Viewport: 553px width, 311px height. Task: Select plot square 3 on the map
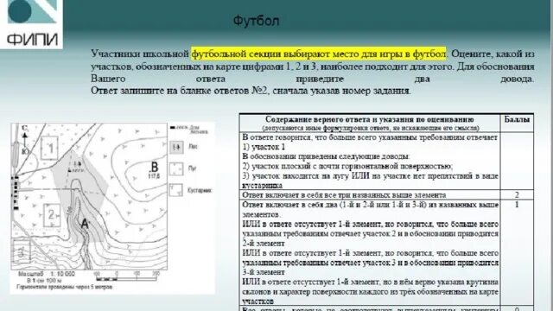(x=22, y=251)
